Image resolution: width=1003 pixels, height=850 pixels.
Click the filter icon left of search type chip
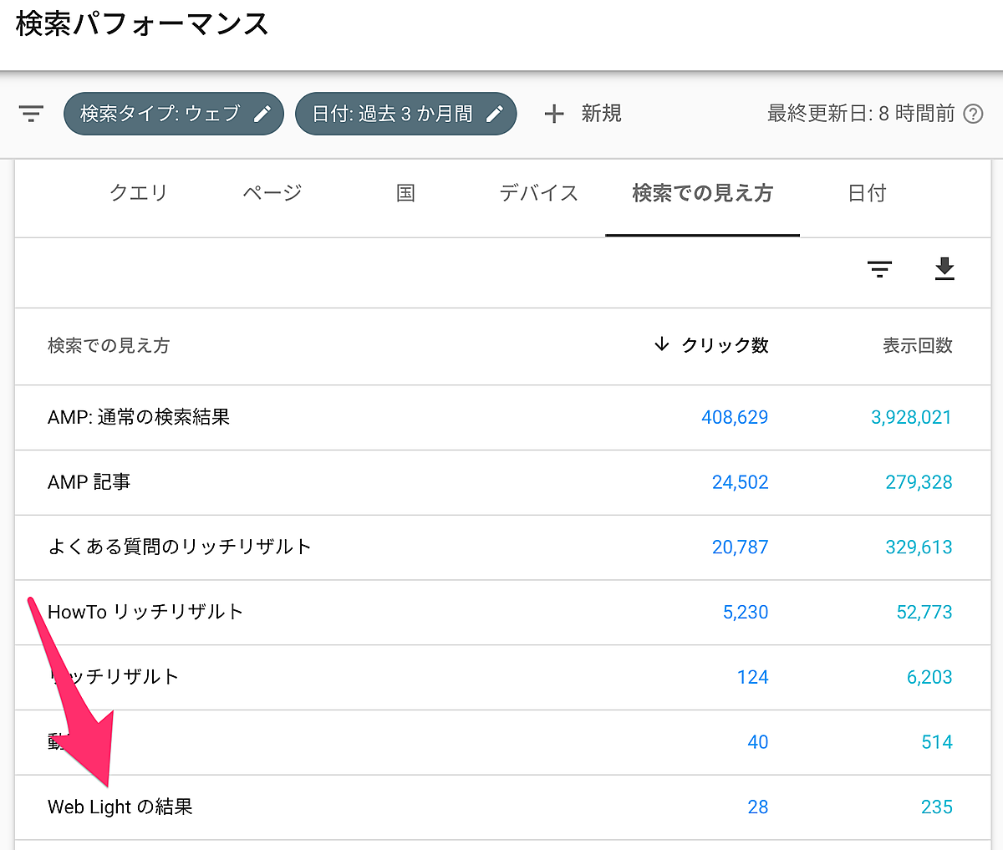31,114
